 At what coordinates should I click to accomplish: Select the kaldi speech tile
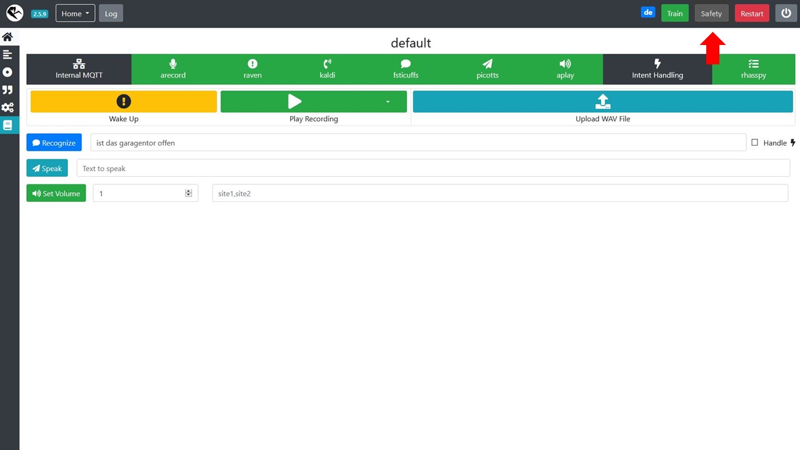point(327,69)
